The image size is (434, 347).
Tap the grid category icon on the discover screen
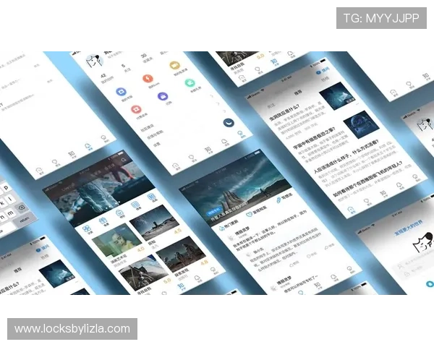135,205
